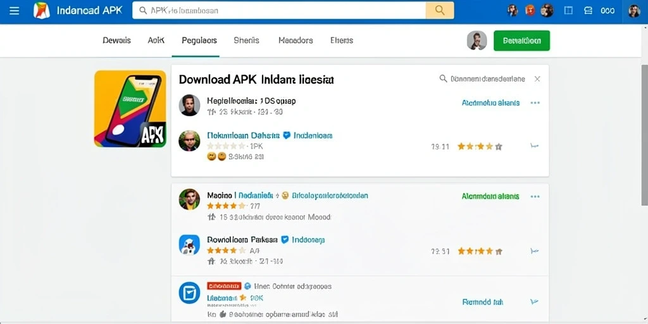Open the far-right profile avatar in header
Image resolution: width=648 pixels, height=324 pixels.
pyautogui.click(x=634, y=11)
